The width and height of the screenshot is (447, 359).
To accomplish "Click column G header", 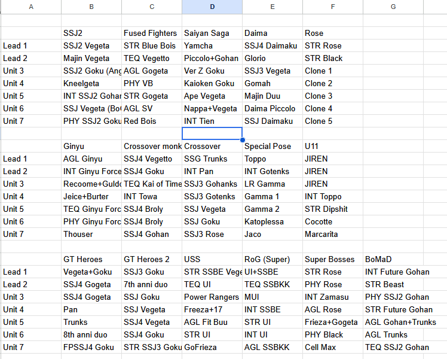I will coord(393,7).
